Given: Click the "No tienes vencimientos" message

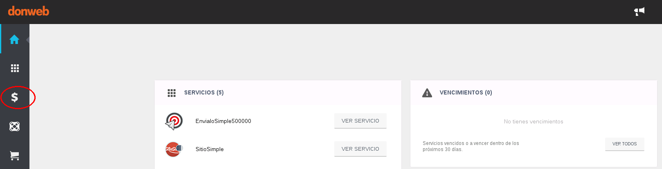Looking at the screenshot, I should tap(534, 121).
